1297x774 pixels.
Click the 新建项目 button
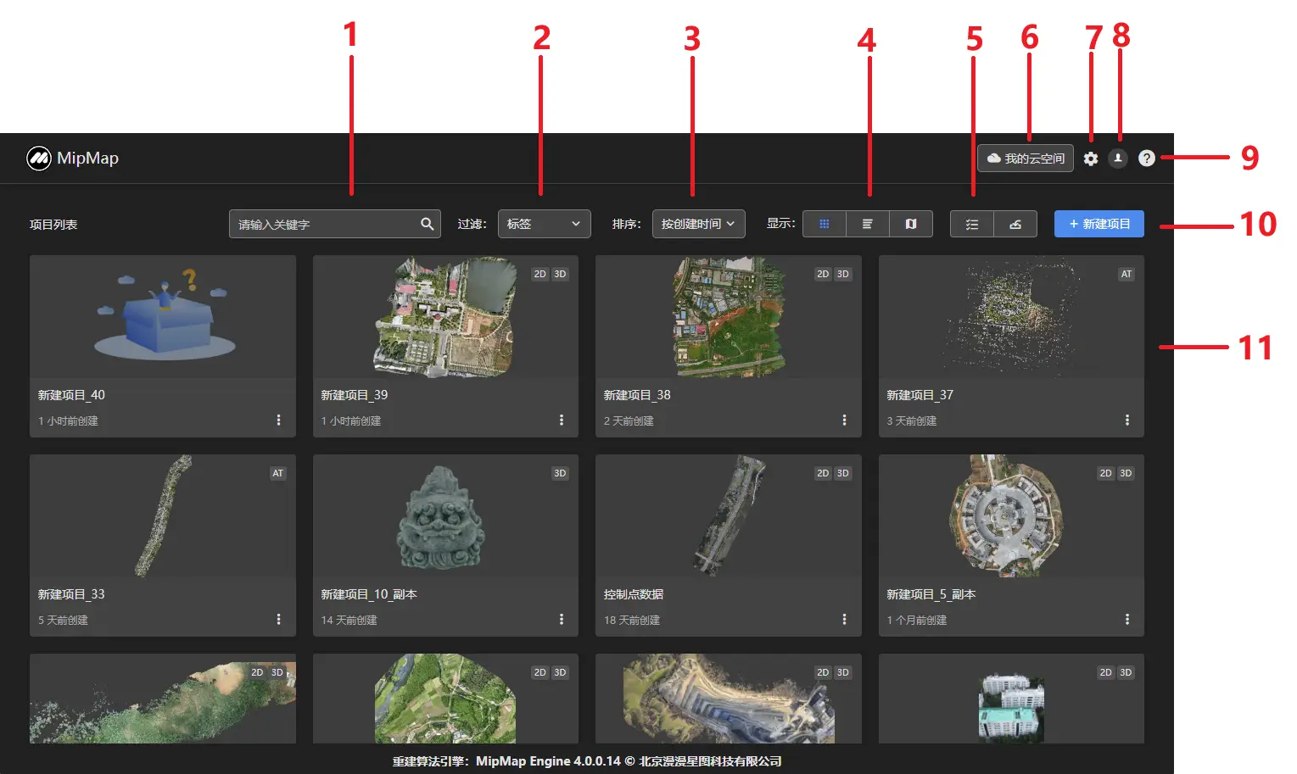[x=1099, y=224]
